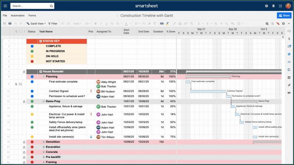Screen dimensions: 294x165
Task: Click the Duration column header
Action: [x=158, y=31]
